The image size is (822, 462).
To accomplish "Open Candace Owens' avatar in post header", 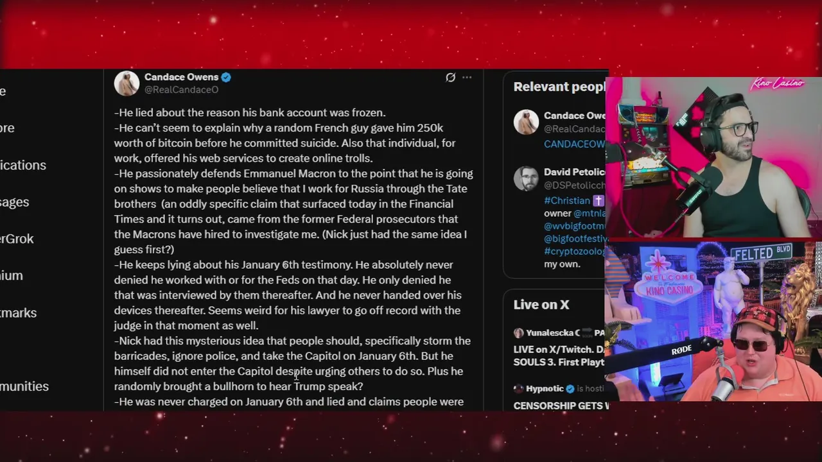I will tap(127, 83).
